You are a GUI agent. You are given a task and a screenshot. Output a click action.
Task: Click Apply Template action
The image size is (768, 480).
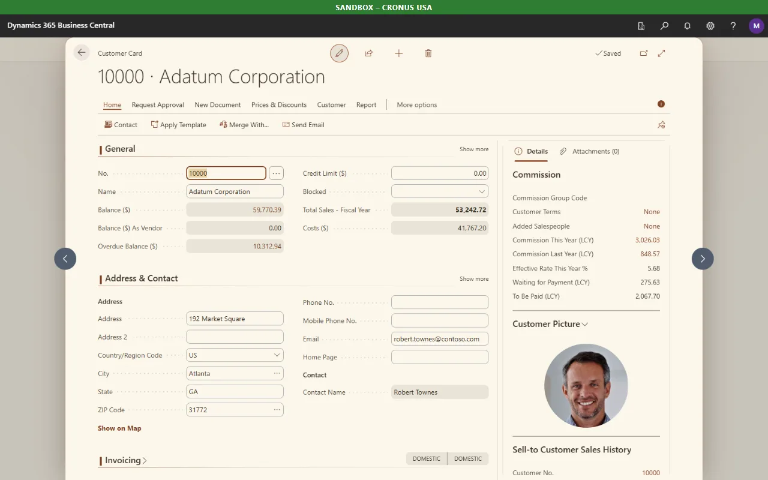(x=178, y=125)
